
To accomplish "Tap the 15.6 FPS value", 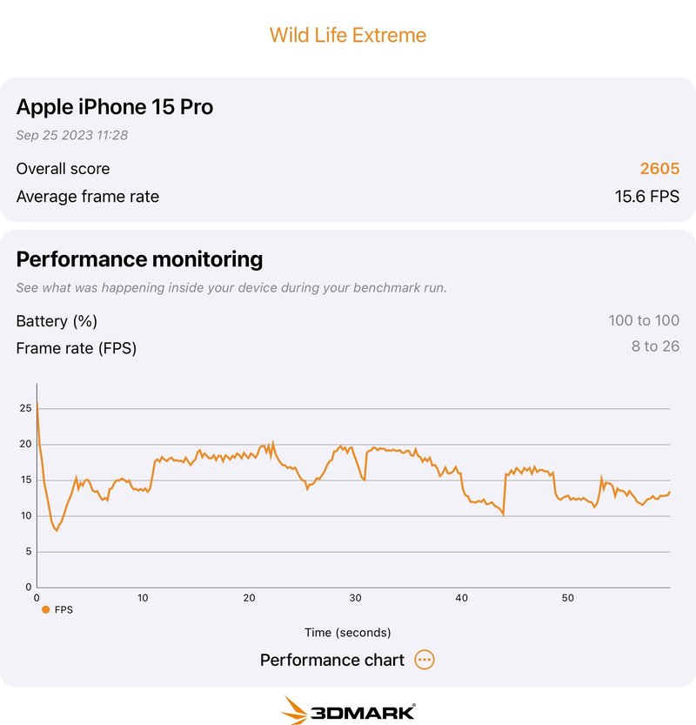I will 647,197.
